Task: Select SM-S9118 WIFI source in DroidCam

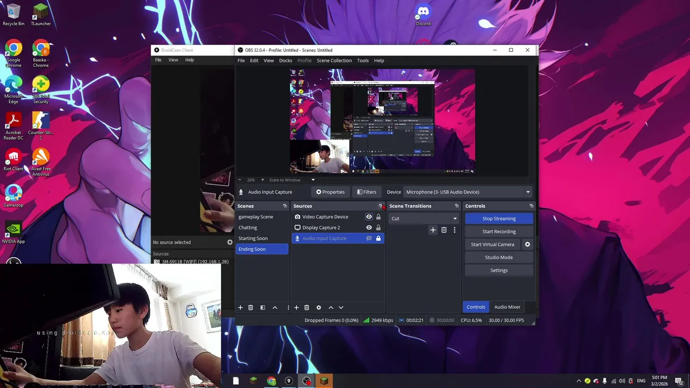Action: 192,262
